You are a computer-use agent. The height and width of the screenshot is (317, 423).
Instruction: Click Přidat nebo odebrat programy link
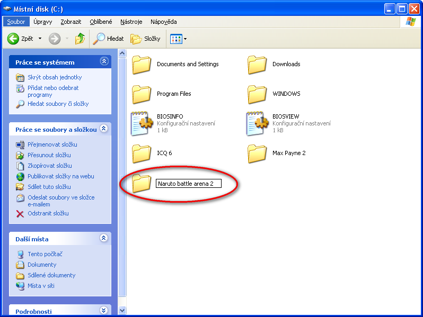(53, 92)
